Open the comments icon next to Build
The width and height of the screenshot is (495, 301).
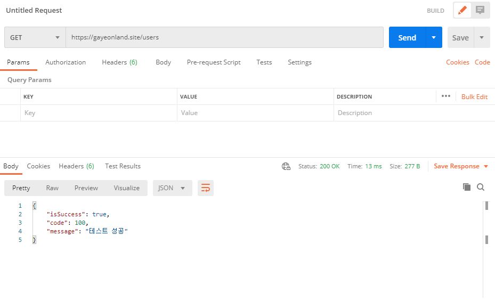480,11
